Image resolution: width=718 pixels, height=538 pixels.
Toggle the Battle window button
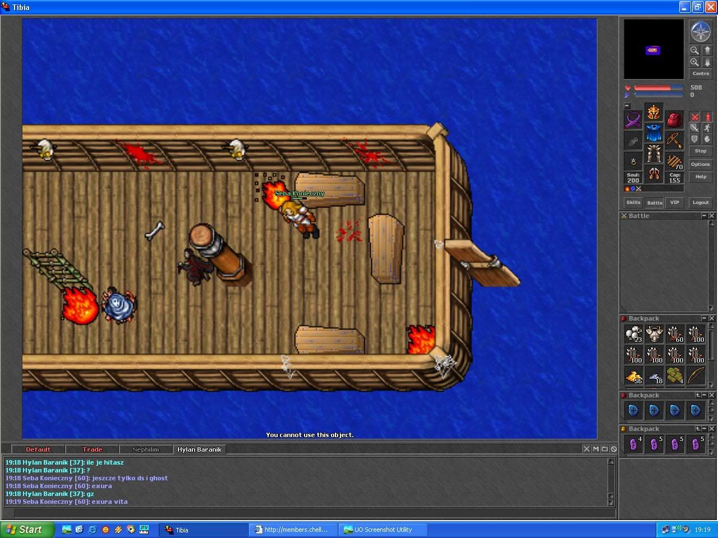[x=654, y=202]
